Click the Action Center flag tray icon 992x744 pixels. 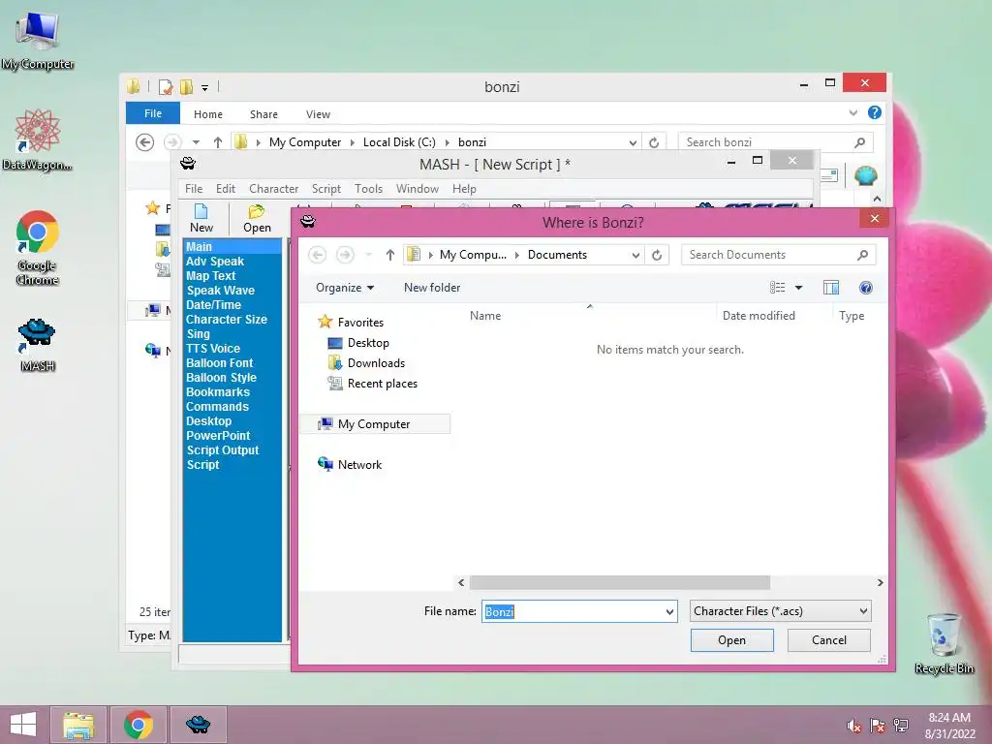pos(878,726)
